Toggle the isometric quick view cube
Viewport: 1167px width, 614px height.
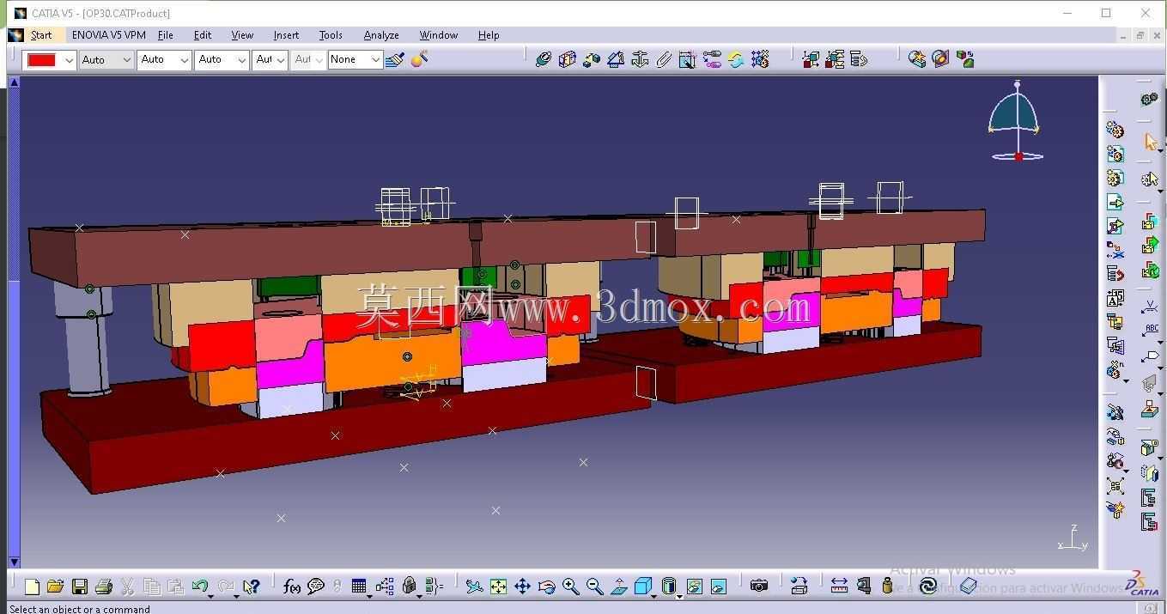tap(642, 587)
